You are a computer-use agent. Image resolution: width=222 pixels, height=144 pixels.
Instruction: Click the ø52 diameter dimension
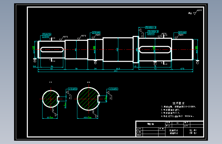tap(117, 49)
